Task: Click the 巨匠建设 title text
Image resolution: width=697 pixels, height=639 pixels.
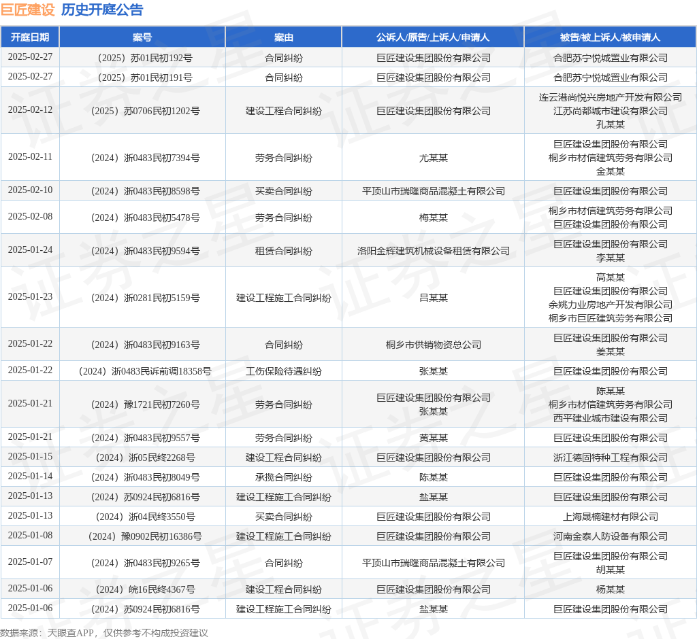Action: coord(27,10)
